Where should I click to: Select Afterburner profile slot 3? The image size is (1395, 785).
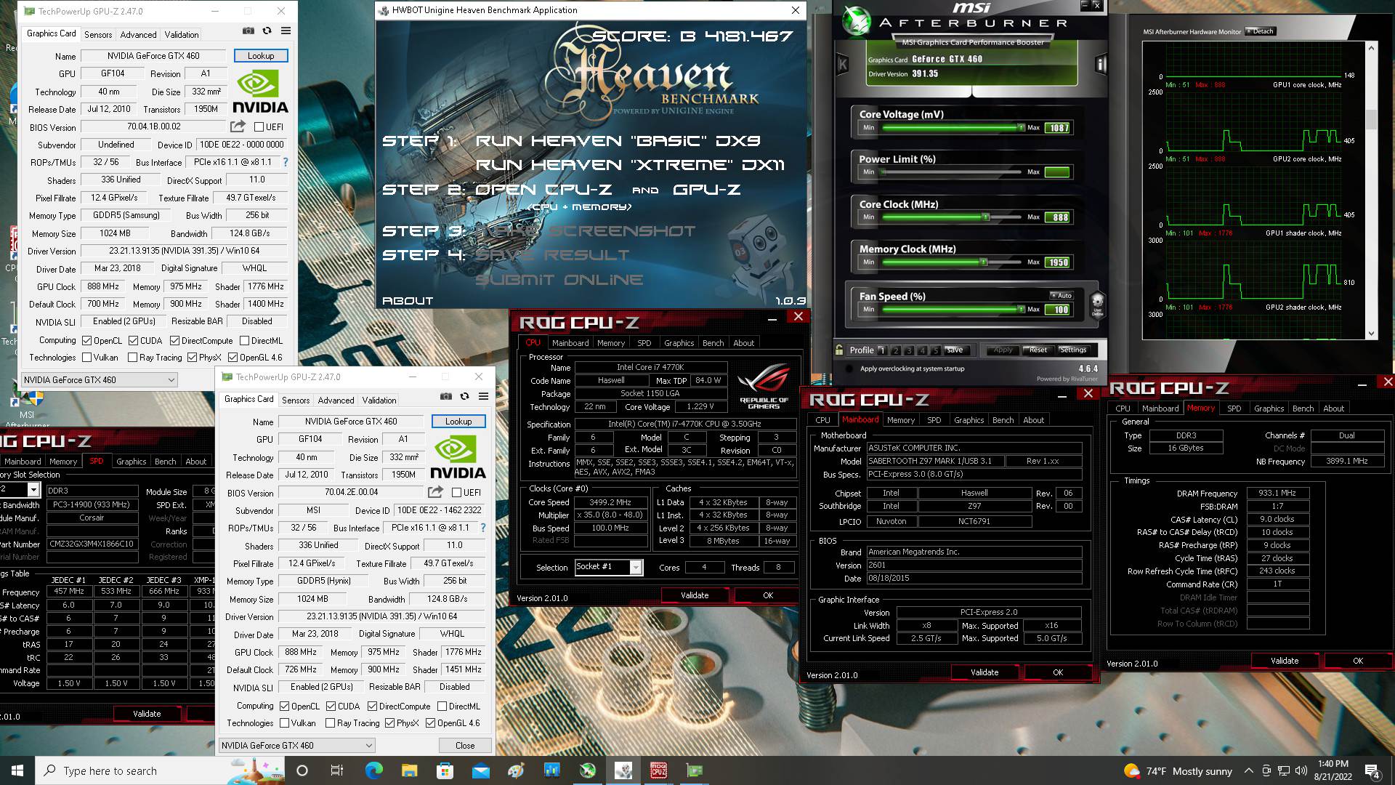(x=909, y=350)
